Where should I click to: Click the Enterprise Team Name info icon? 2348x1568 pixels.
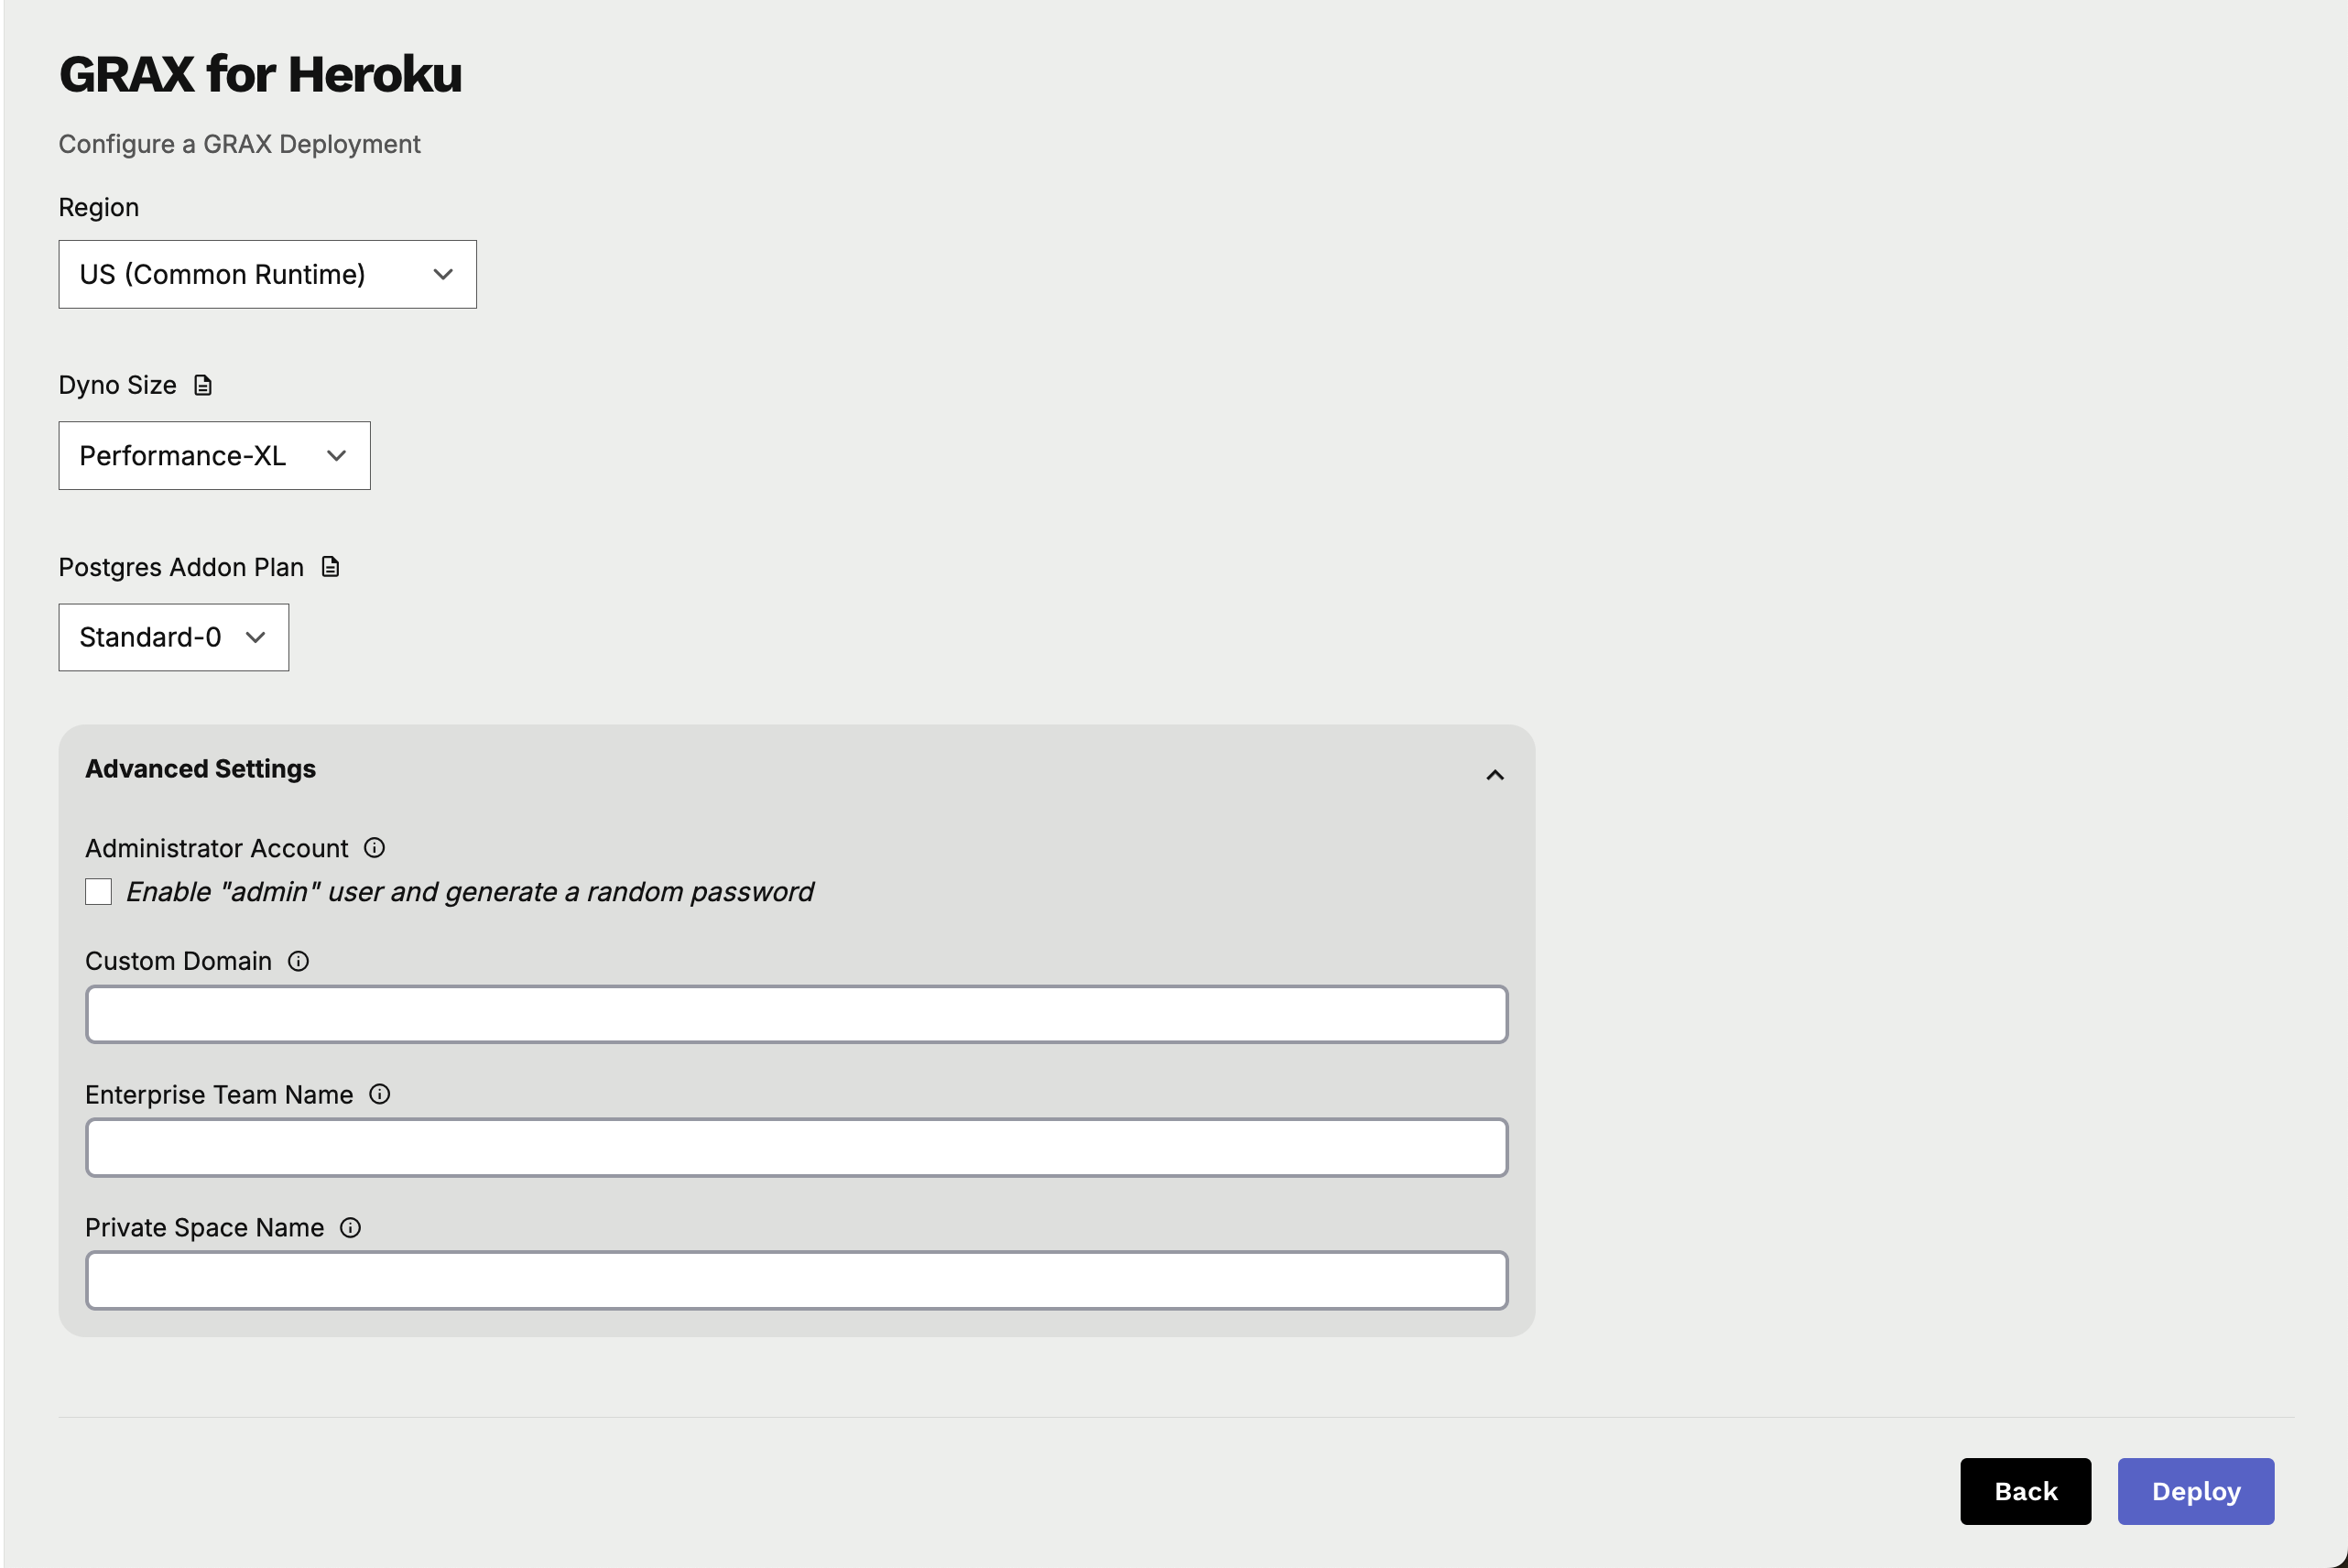380,1094
